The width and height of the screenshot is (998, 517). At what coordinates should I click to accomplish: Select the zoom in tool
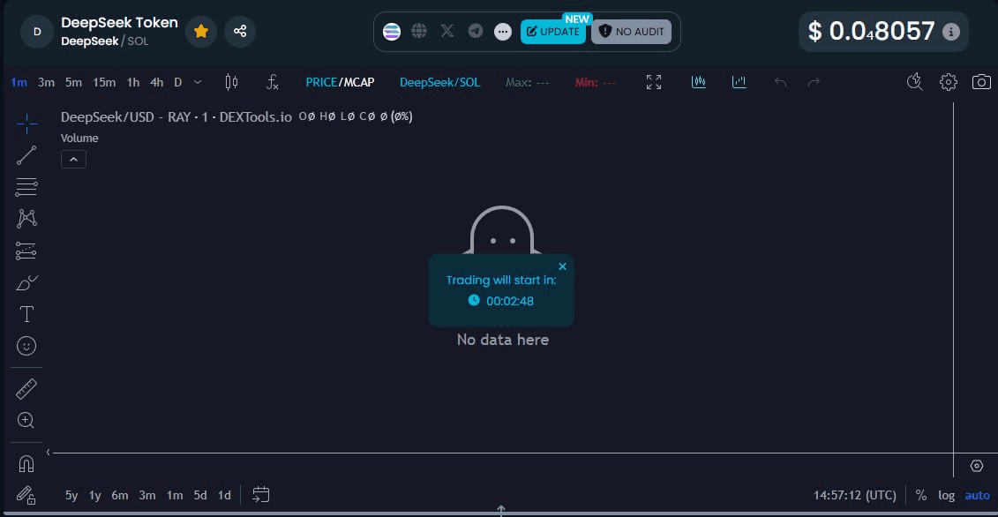[26, 420]
